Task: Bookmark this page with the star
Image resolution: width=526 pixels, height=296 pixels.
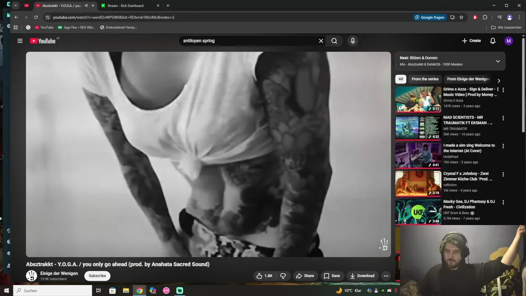Action: pyautogui.click(x=461, y=17)
